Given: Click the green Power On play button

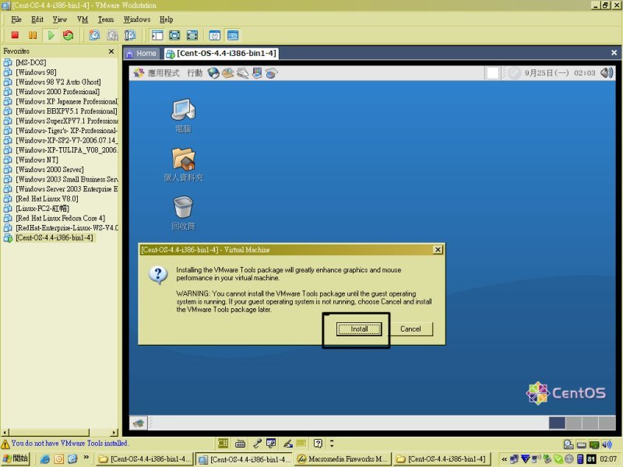Looking at the screenshot, I should (x=50, y=35).
